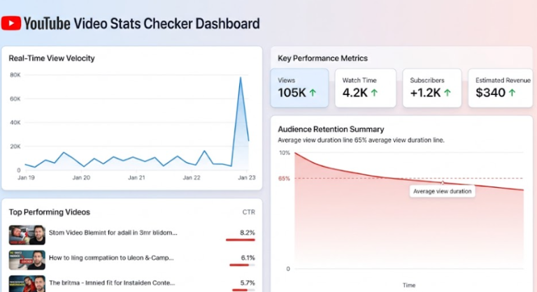Open video titled The britma - Imnied
Screen dimensions: 537x292
[112, 283]
